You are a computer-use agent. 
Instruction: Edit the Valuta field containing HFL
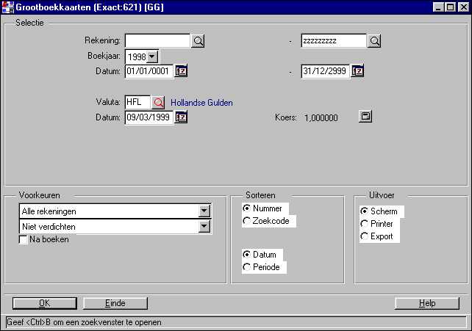[137, 102]
